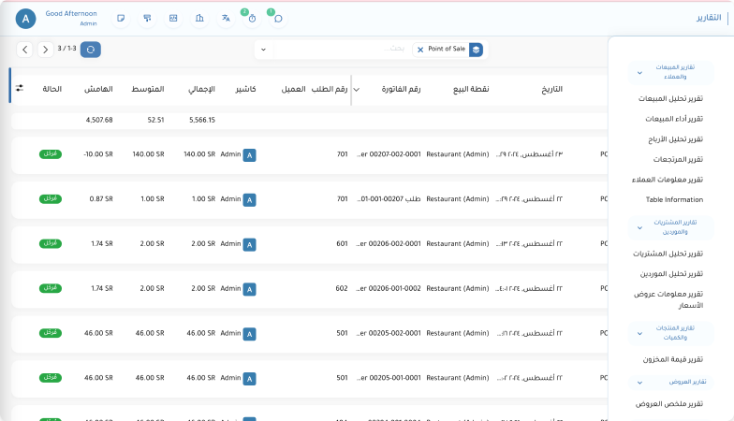Go to next page of records

pos(45,50)
